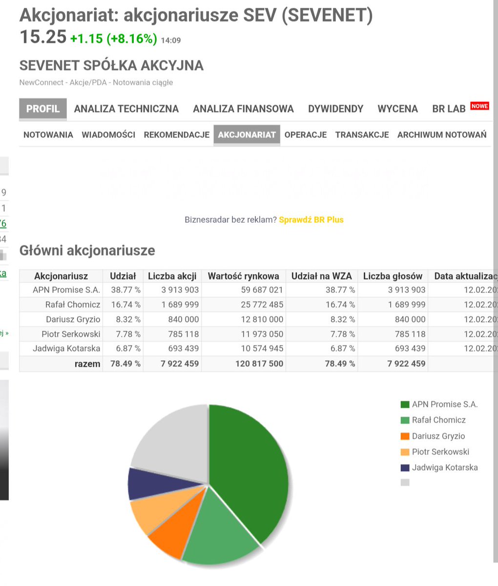498x586 pixels.
Task: Click Dariusz Gryzio in the table
Action: coord(73,319)
